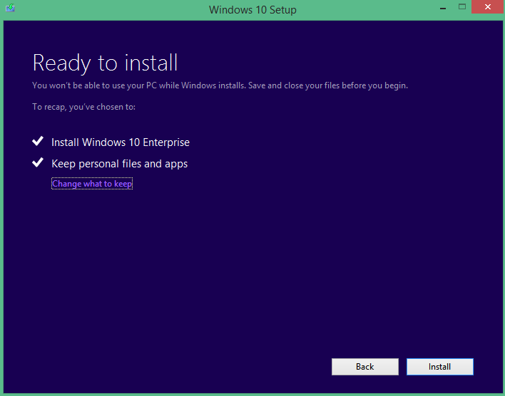Close the Windows 10 Setup window
The image size is (505, 396).
[486, 8]
